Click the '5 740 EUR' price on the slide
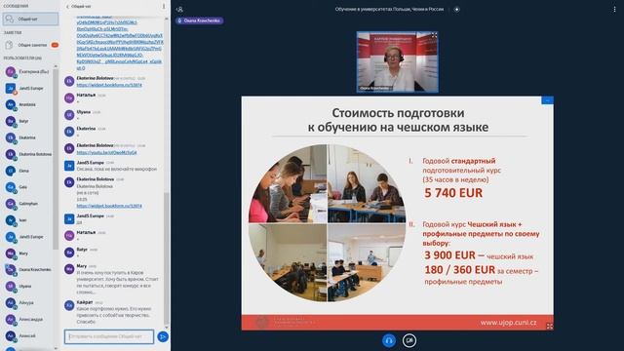This screenshot has height=351, width=624. click(x=453, y=193)
